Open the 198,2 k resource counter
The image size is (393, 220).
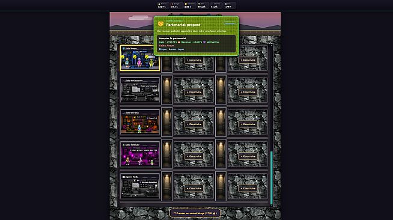[x=203, y=5]
